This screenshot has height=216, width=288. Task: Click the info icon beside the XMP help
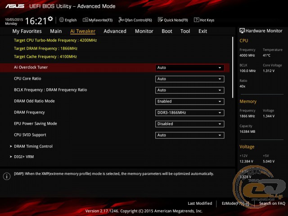[x=7, y=176]
